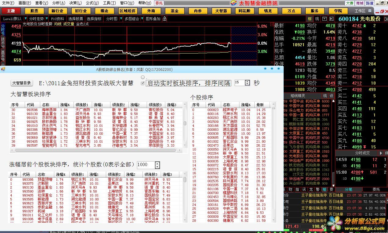The height and width of the screenshot is (233, 388).
Task: Switch to the 分笔 tab
Action: (x=348, y=189)
